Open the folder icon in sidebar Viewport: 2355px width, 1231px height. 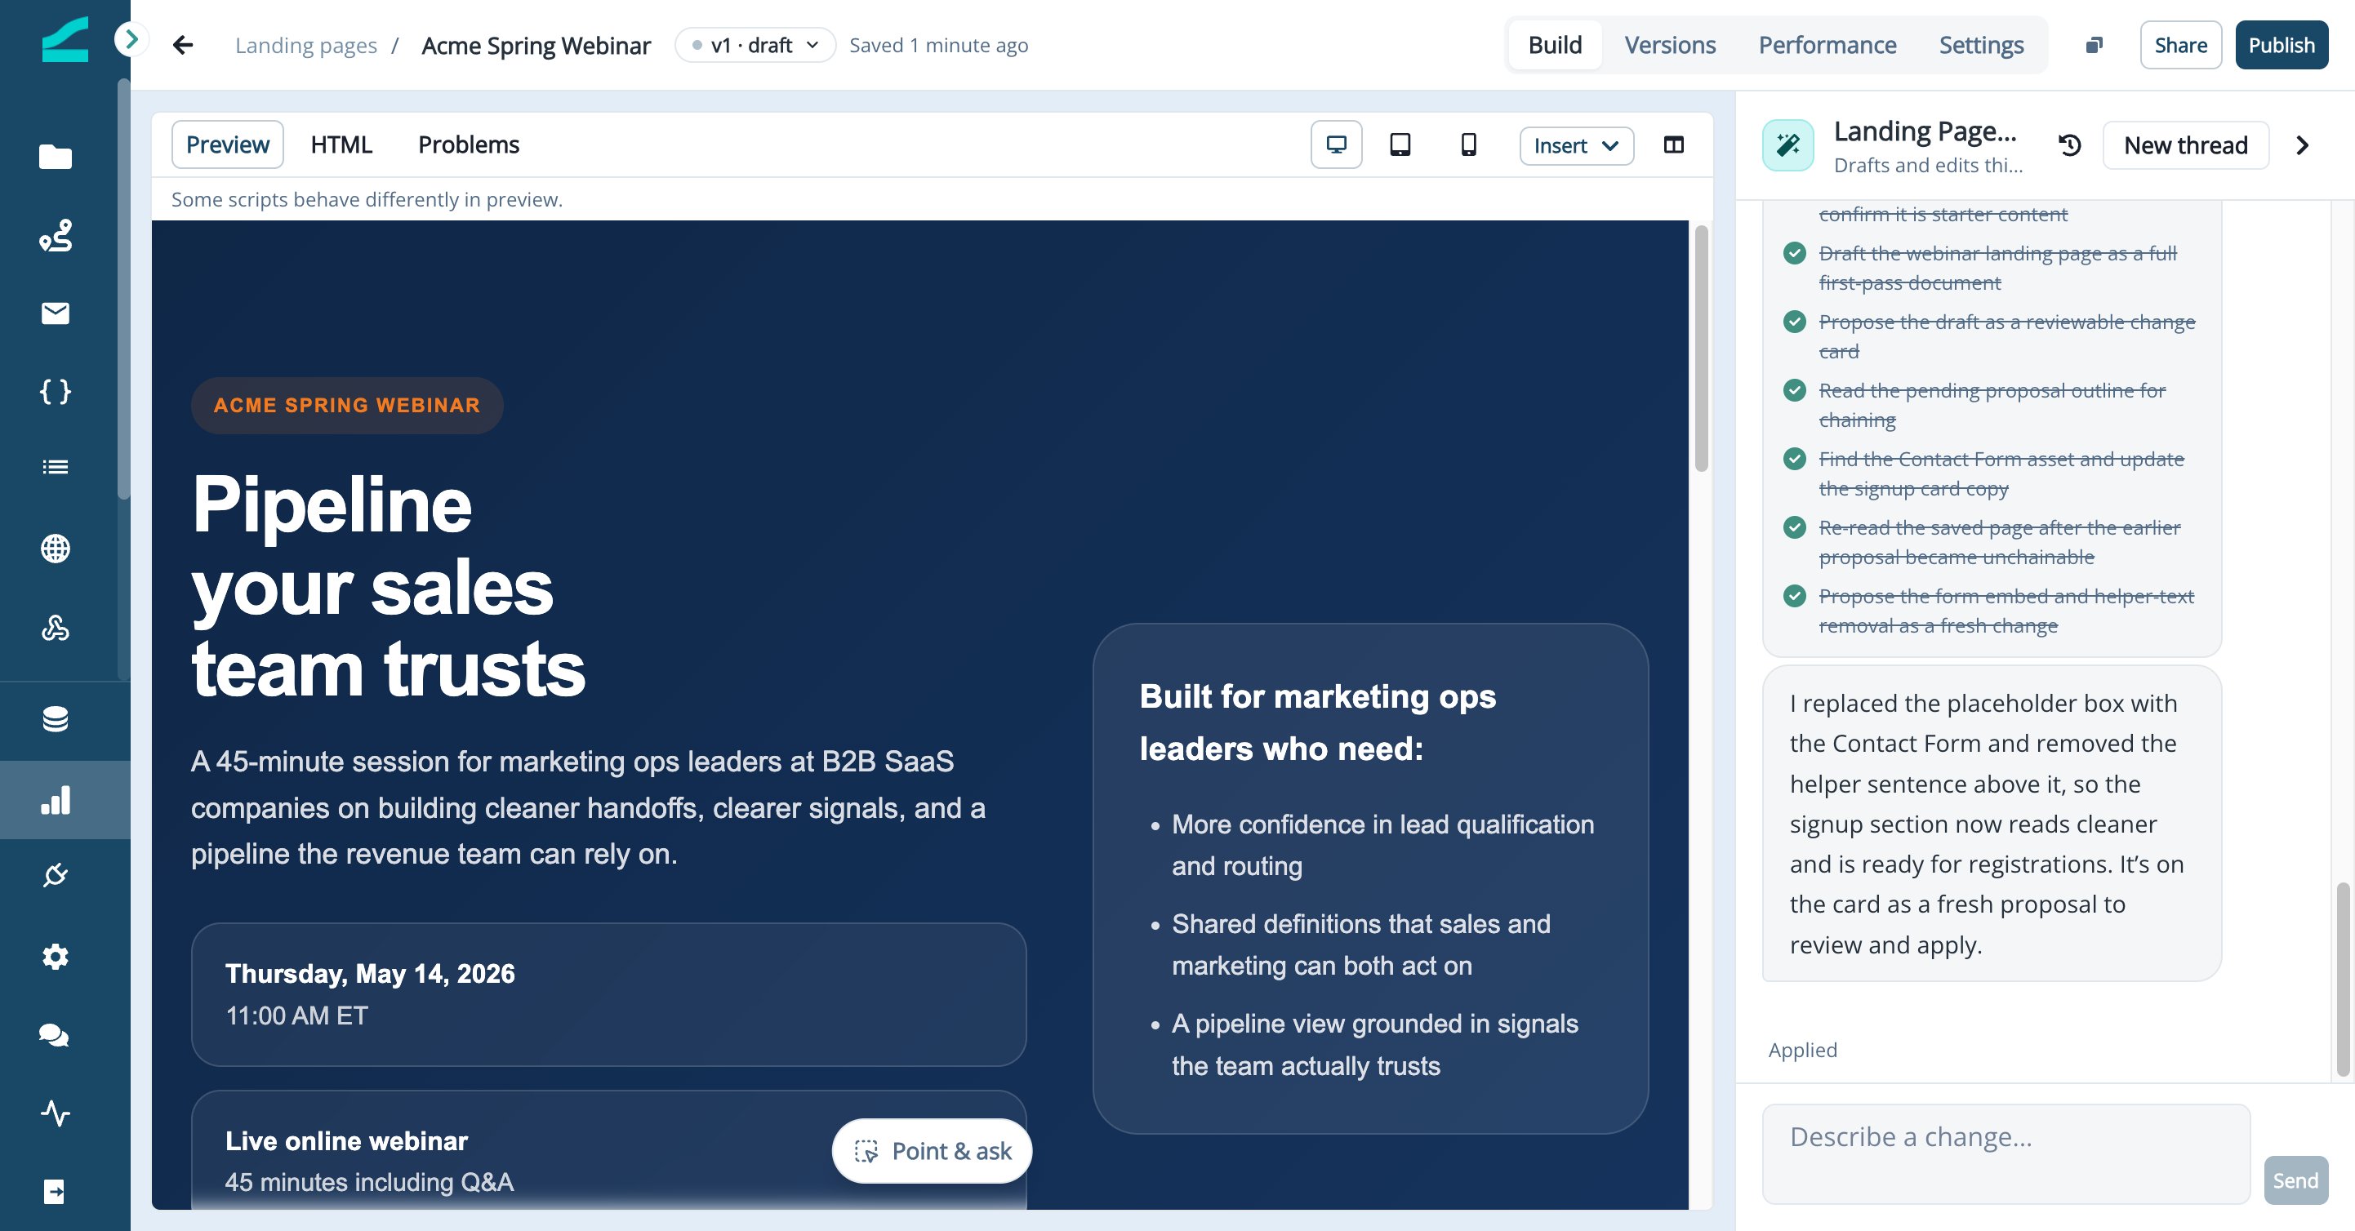pyautogui.click(x=56, y=158)
